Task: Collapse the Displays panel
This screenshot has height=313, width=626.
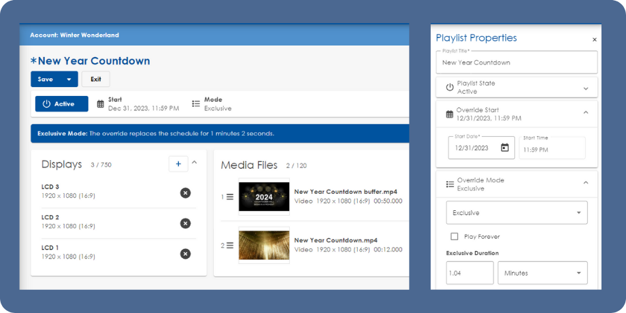Action: pos(195,163)
